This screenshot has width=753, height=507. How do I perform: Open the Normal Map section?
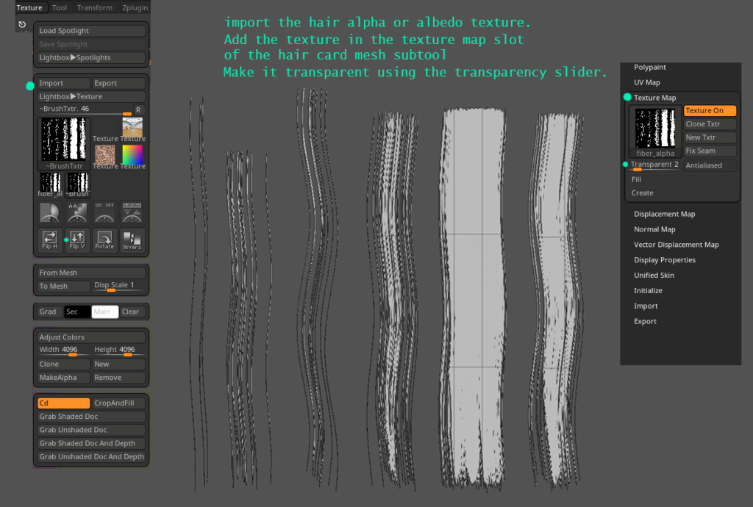[656, 229]
